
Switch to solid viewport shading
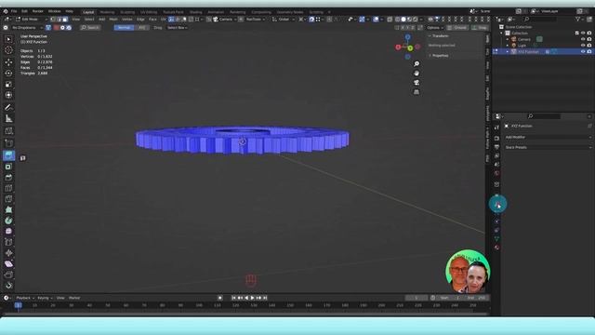coord(403,19)
